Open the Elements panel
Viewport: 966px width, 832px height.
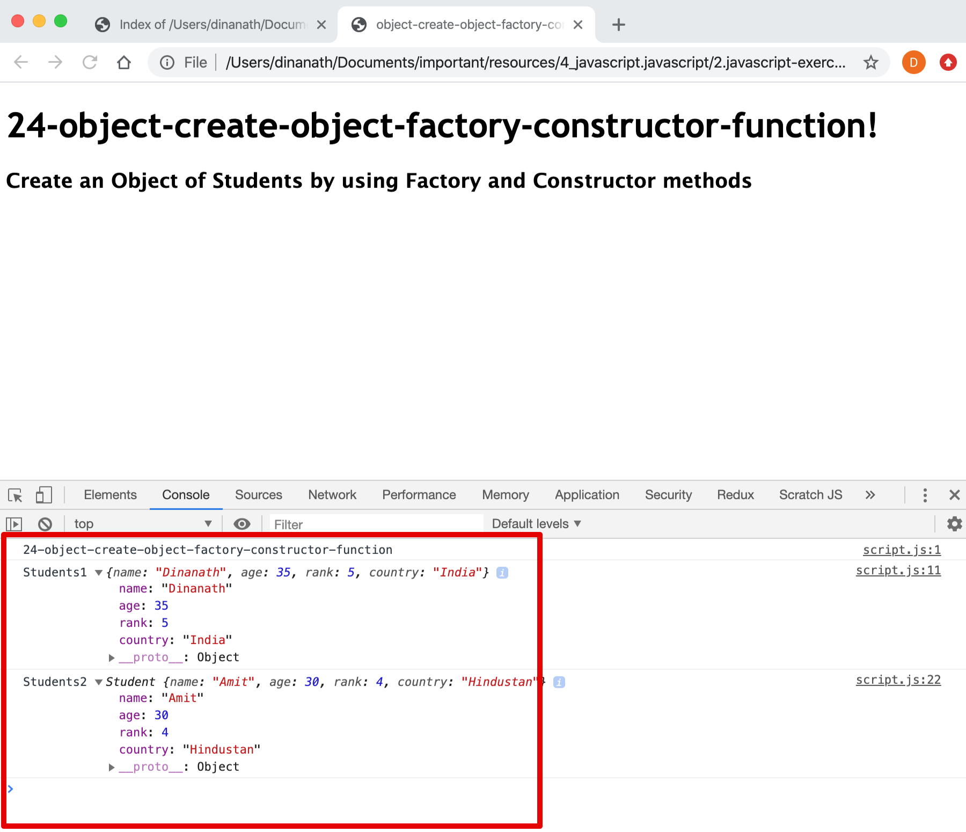[x=110, y=495]
